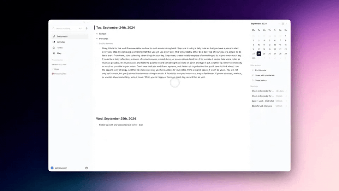
Task: Select September 1 in the calendar
Action: [286, 36]
